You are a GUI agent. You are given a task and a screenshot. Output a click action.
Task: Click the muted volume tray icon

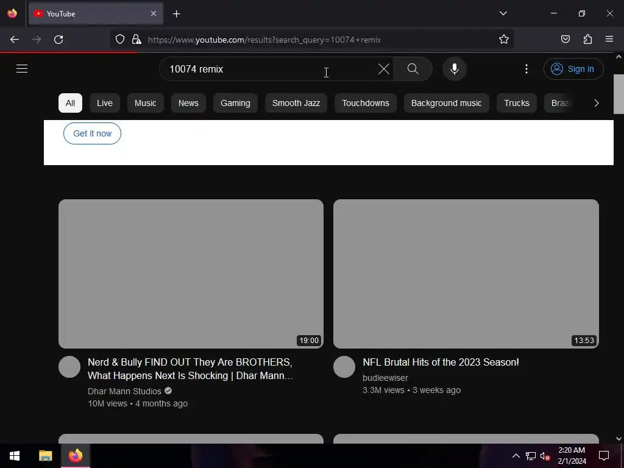click(x=545, y=456)
